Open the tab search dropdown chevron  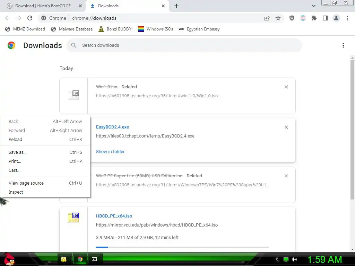point(314,6)
